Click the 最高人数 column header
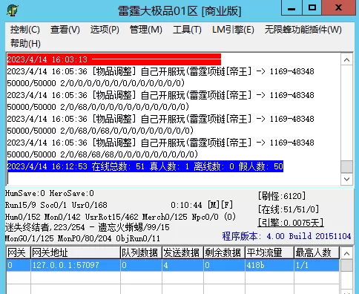359x294 pixels. [317, 252]
